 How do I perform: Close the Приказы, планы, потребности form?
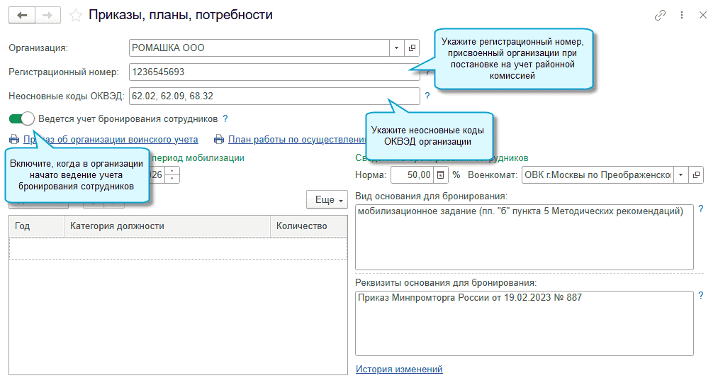pos(703,15)
